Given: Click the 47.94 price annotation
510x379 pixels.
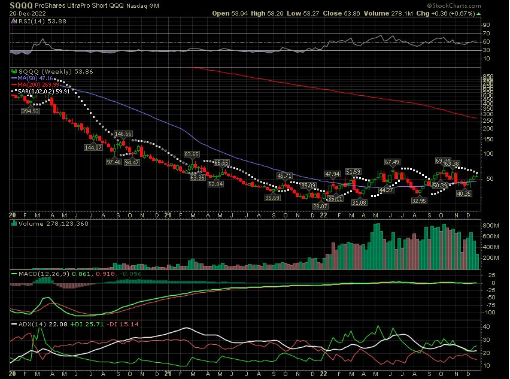Looking at the screenshot, I should [x=332, y=174].
